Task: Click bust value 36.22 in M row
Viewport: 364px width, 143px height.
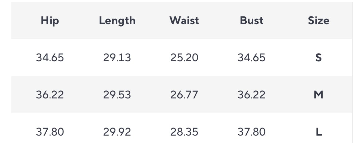Action: coord(251,95)
